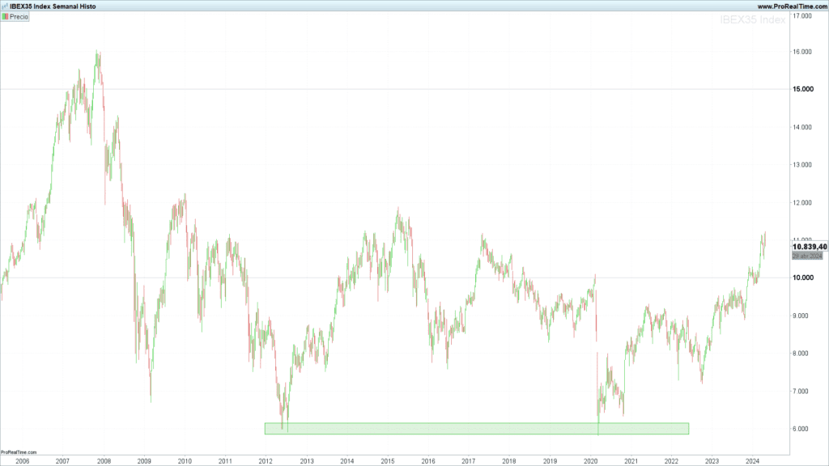Click the 2010 year on time axis
This screenshot has height=466, width=829.
click(x=185, y=461)
